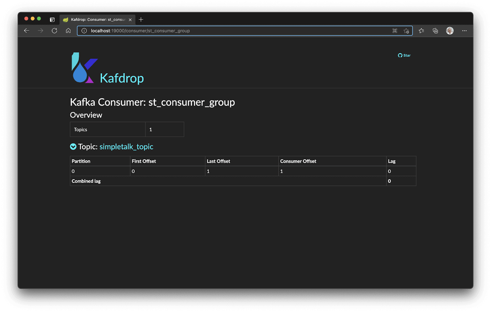Click the GitHub Star button

[404, 55]
